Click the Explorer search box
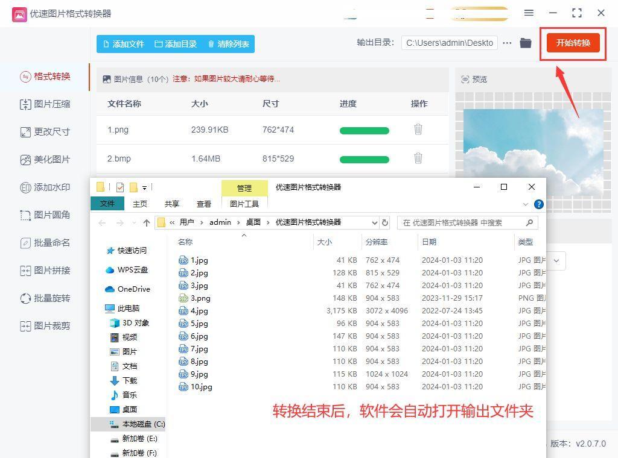 click(468, 223)
